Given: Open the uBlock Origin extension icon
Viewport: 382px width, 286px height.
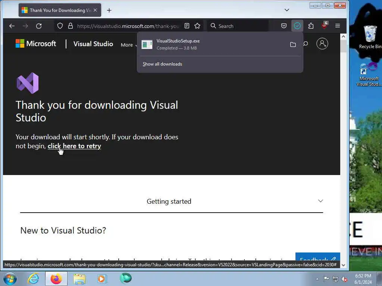Looking at the screenshot, I should click(325, 25).
